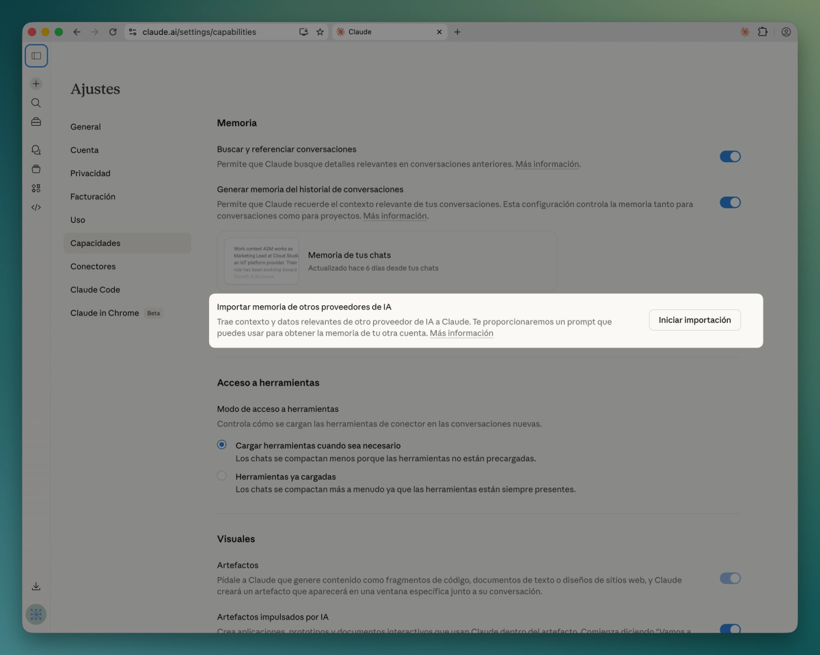The width and height of the screenshot is (820, 655).
Task: Click the site info icon in address bar
Action: [133, 32]
